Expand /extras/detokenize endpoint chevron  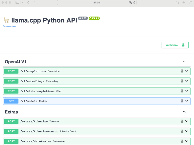[x=187, y=141]
